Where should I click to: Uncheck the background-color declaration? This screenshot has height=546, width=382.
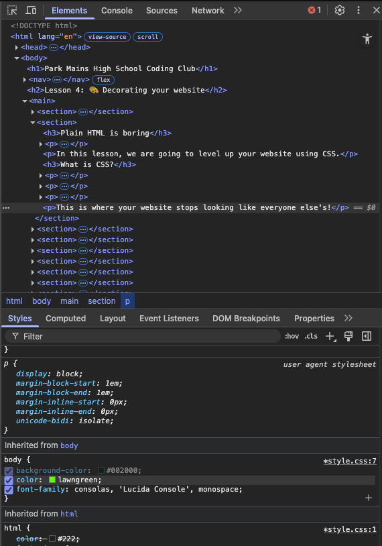9,471
